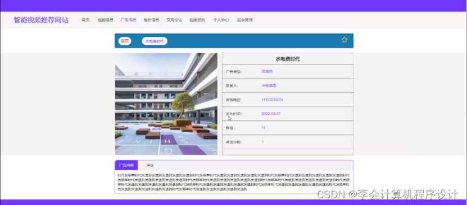Click the 广告类型 label
Viewport: 467px width, 205px height.
pyautogui.click(x=234, y=72)
